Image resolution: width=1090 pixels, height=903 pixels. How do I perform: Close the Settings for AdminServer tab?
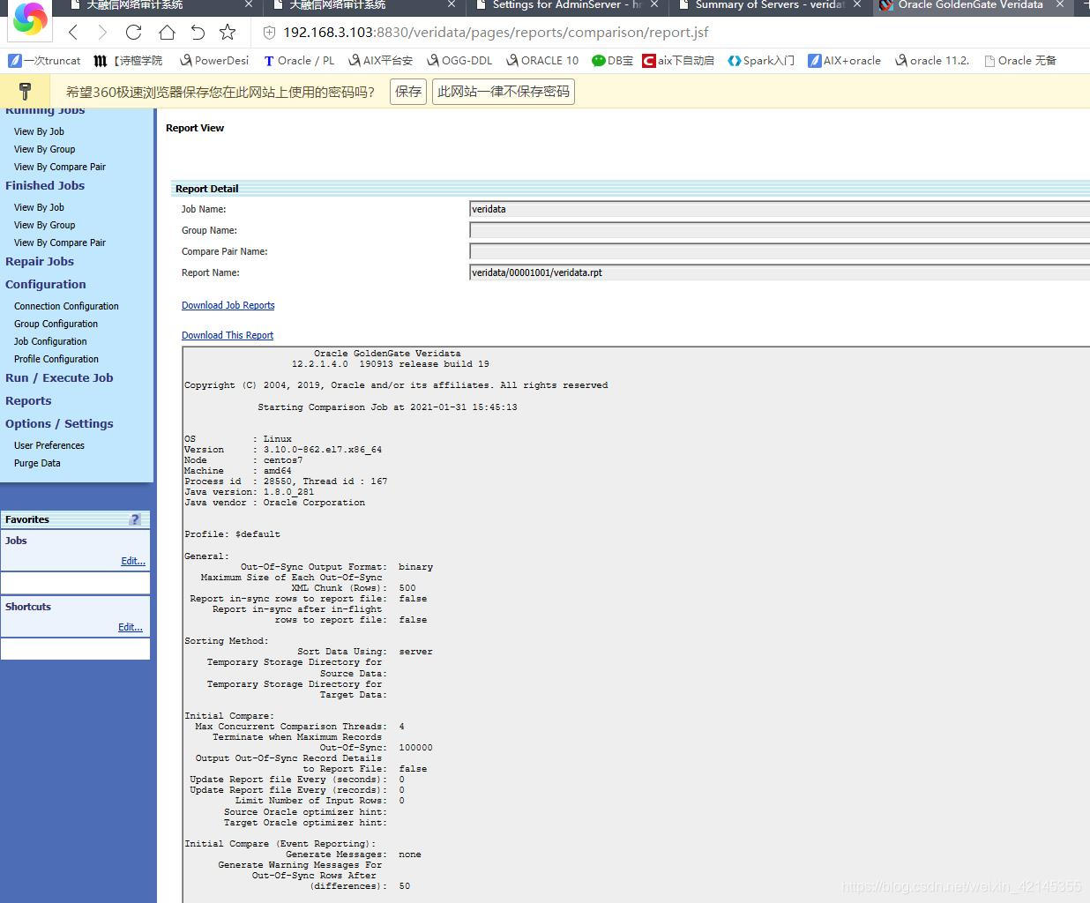(x=654, y=4)
